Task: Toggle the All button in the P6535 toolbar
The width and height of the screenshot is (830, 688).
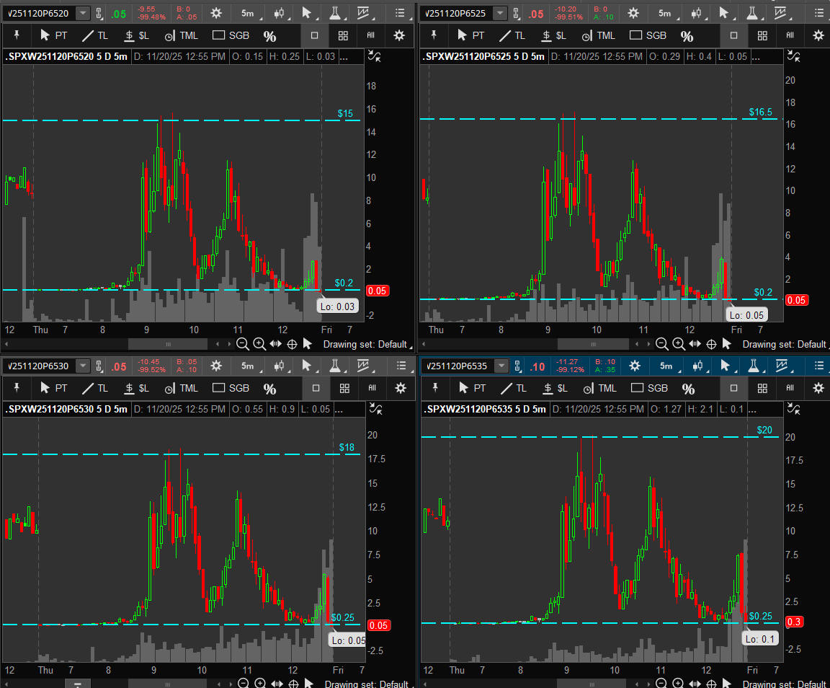Action: (790, 388)
